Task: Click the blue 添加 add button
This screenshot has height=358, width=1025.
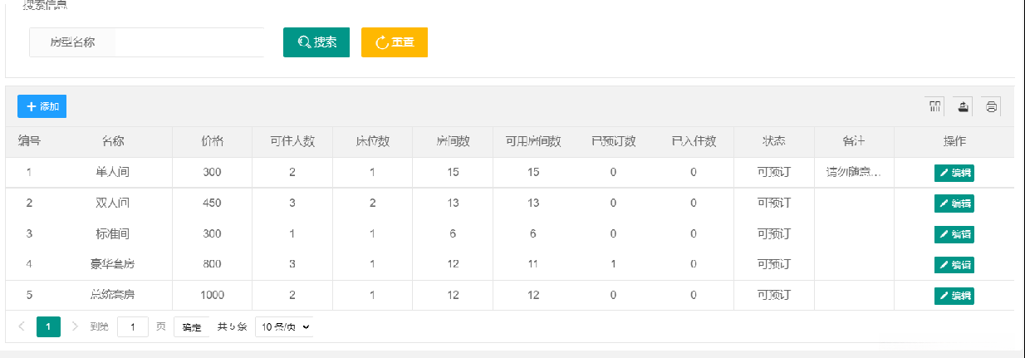Action: pyautogui.click(x=42, y=106)
